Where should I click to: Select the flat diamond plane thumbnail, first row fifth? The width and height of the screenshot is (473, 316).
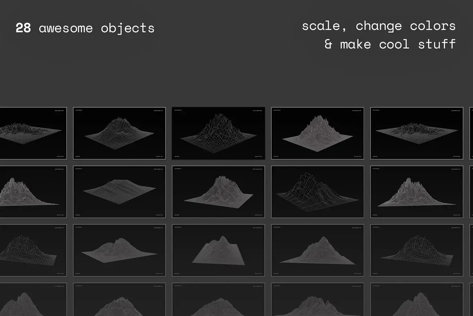click(x=417, y=133)
